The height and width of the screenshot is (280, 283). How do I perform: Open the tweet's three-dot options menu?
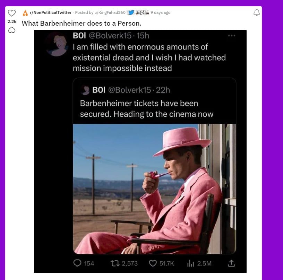coord(232,36)
